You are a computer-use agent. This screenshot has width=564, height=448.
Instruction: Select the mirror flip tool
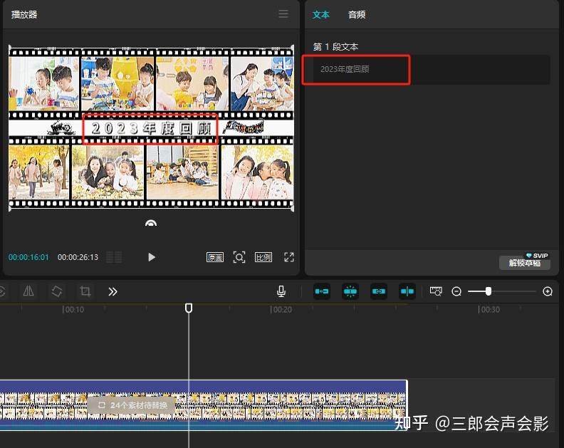pos(28,291)
